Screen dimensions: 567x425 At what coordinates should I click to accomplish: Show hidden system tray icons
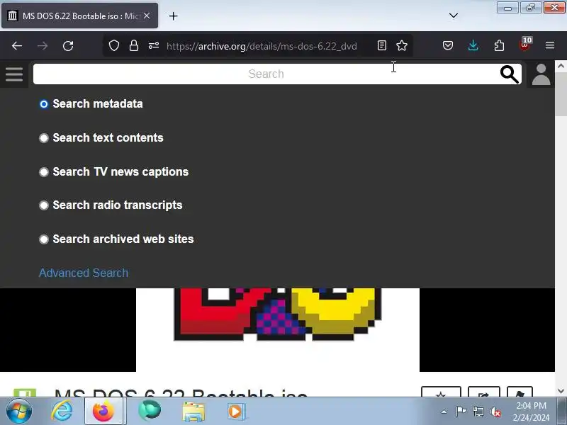pyautogui.click(x=444, y=412)
